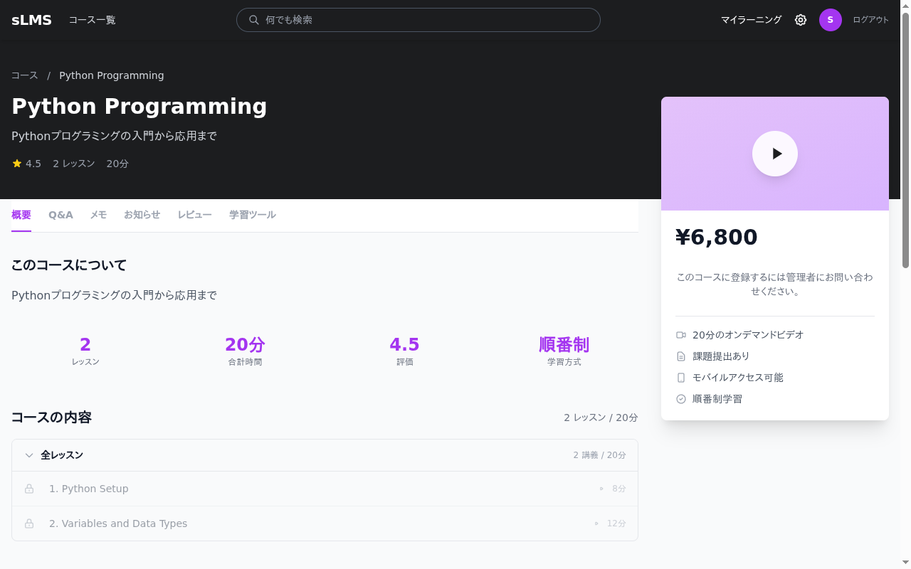Click the assignment document icon
Screen dimensions: 911x569
tap(681, 356)
